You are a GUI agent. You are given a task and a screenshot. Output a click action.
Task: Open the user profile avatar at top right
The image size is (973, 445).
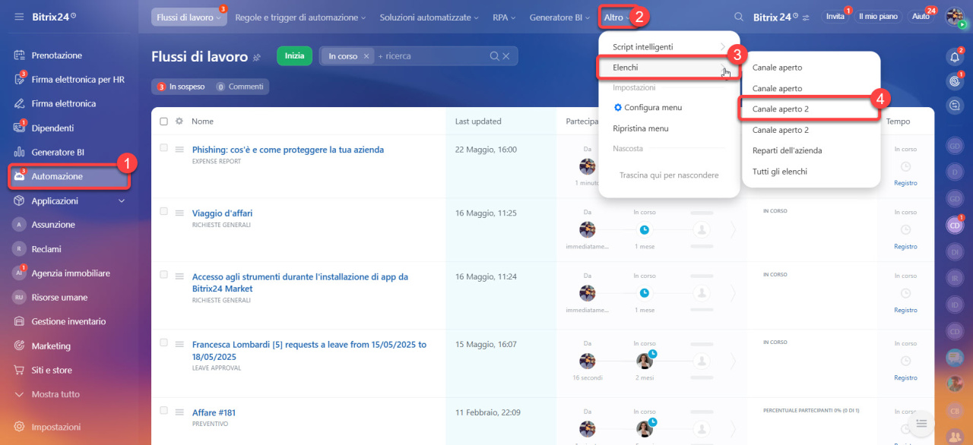pos(955,17)
